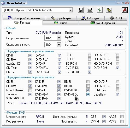
Task: Toggle read-formats CD-RW checkbox
Action: point(30,59)
